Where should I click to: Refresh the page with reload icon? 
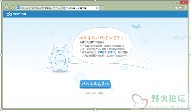[60, 8]
